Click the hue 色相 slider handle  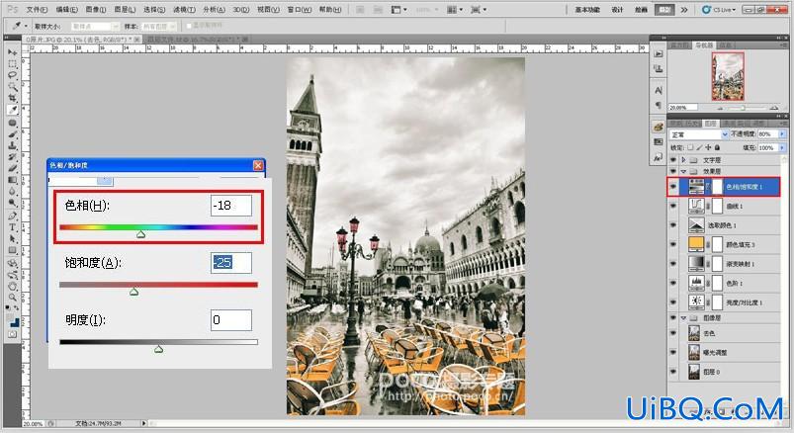click(x=140, y=234)
